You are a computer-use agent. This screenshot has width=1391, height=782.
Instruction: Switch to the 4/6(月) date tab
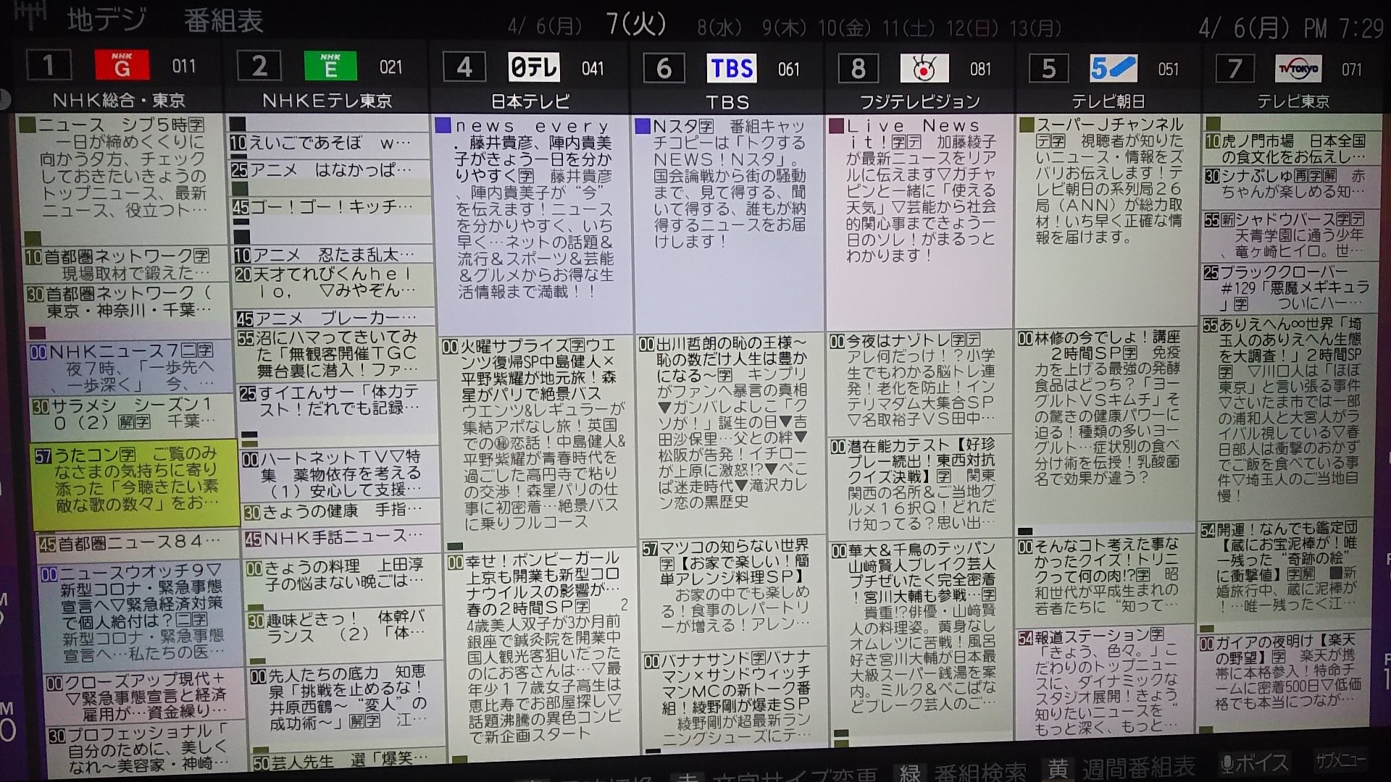(x=544, y=27)
